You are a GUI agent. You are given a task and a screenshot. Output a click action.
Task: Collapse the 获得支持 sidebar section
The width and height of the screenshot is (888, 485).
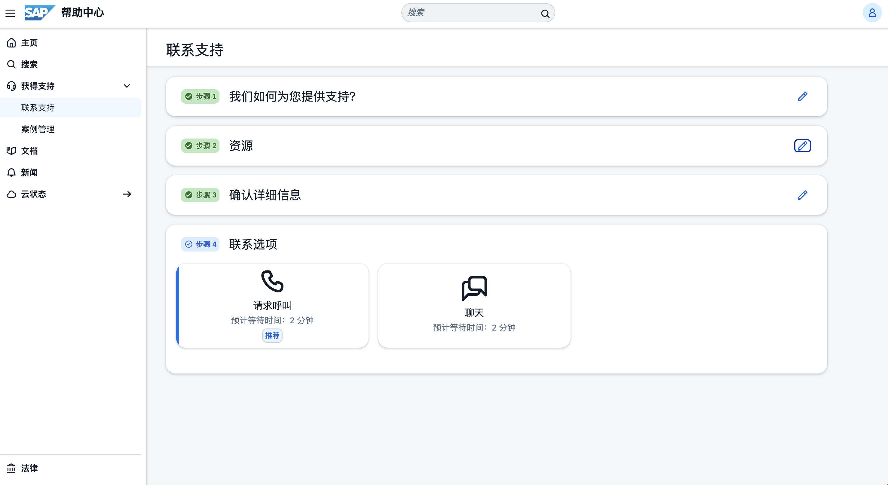click(x=127, y=86)
